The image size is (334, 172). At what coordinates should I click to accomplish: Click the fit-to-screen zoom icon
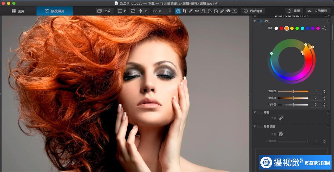(133, 11)
